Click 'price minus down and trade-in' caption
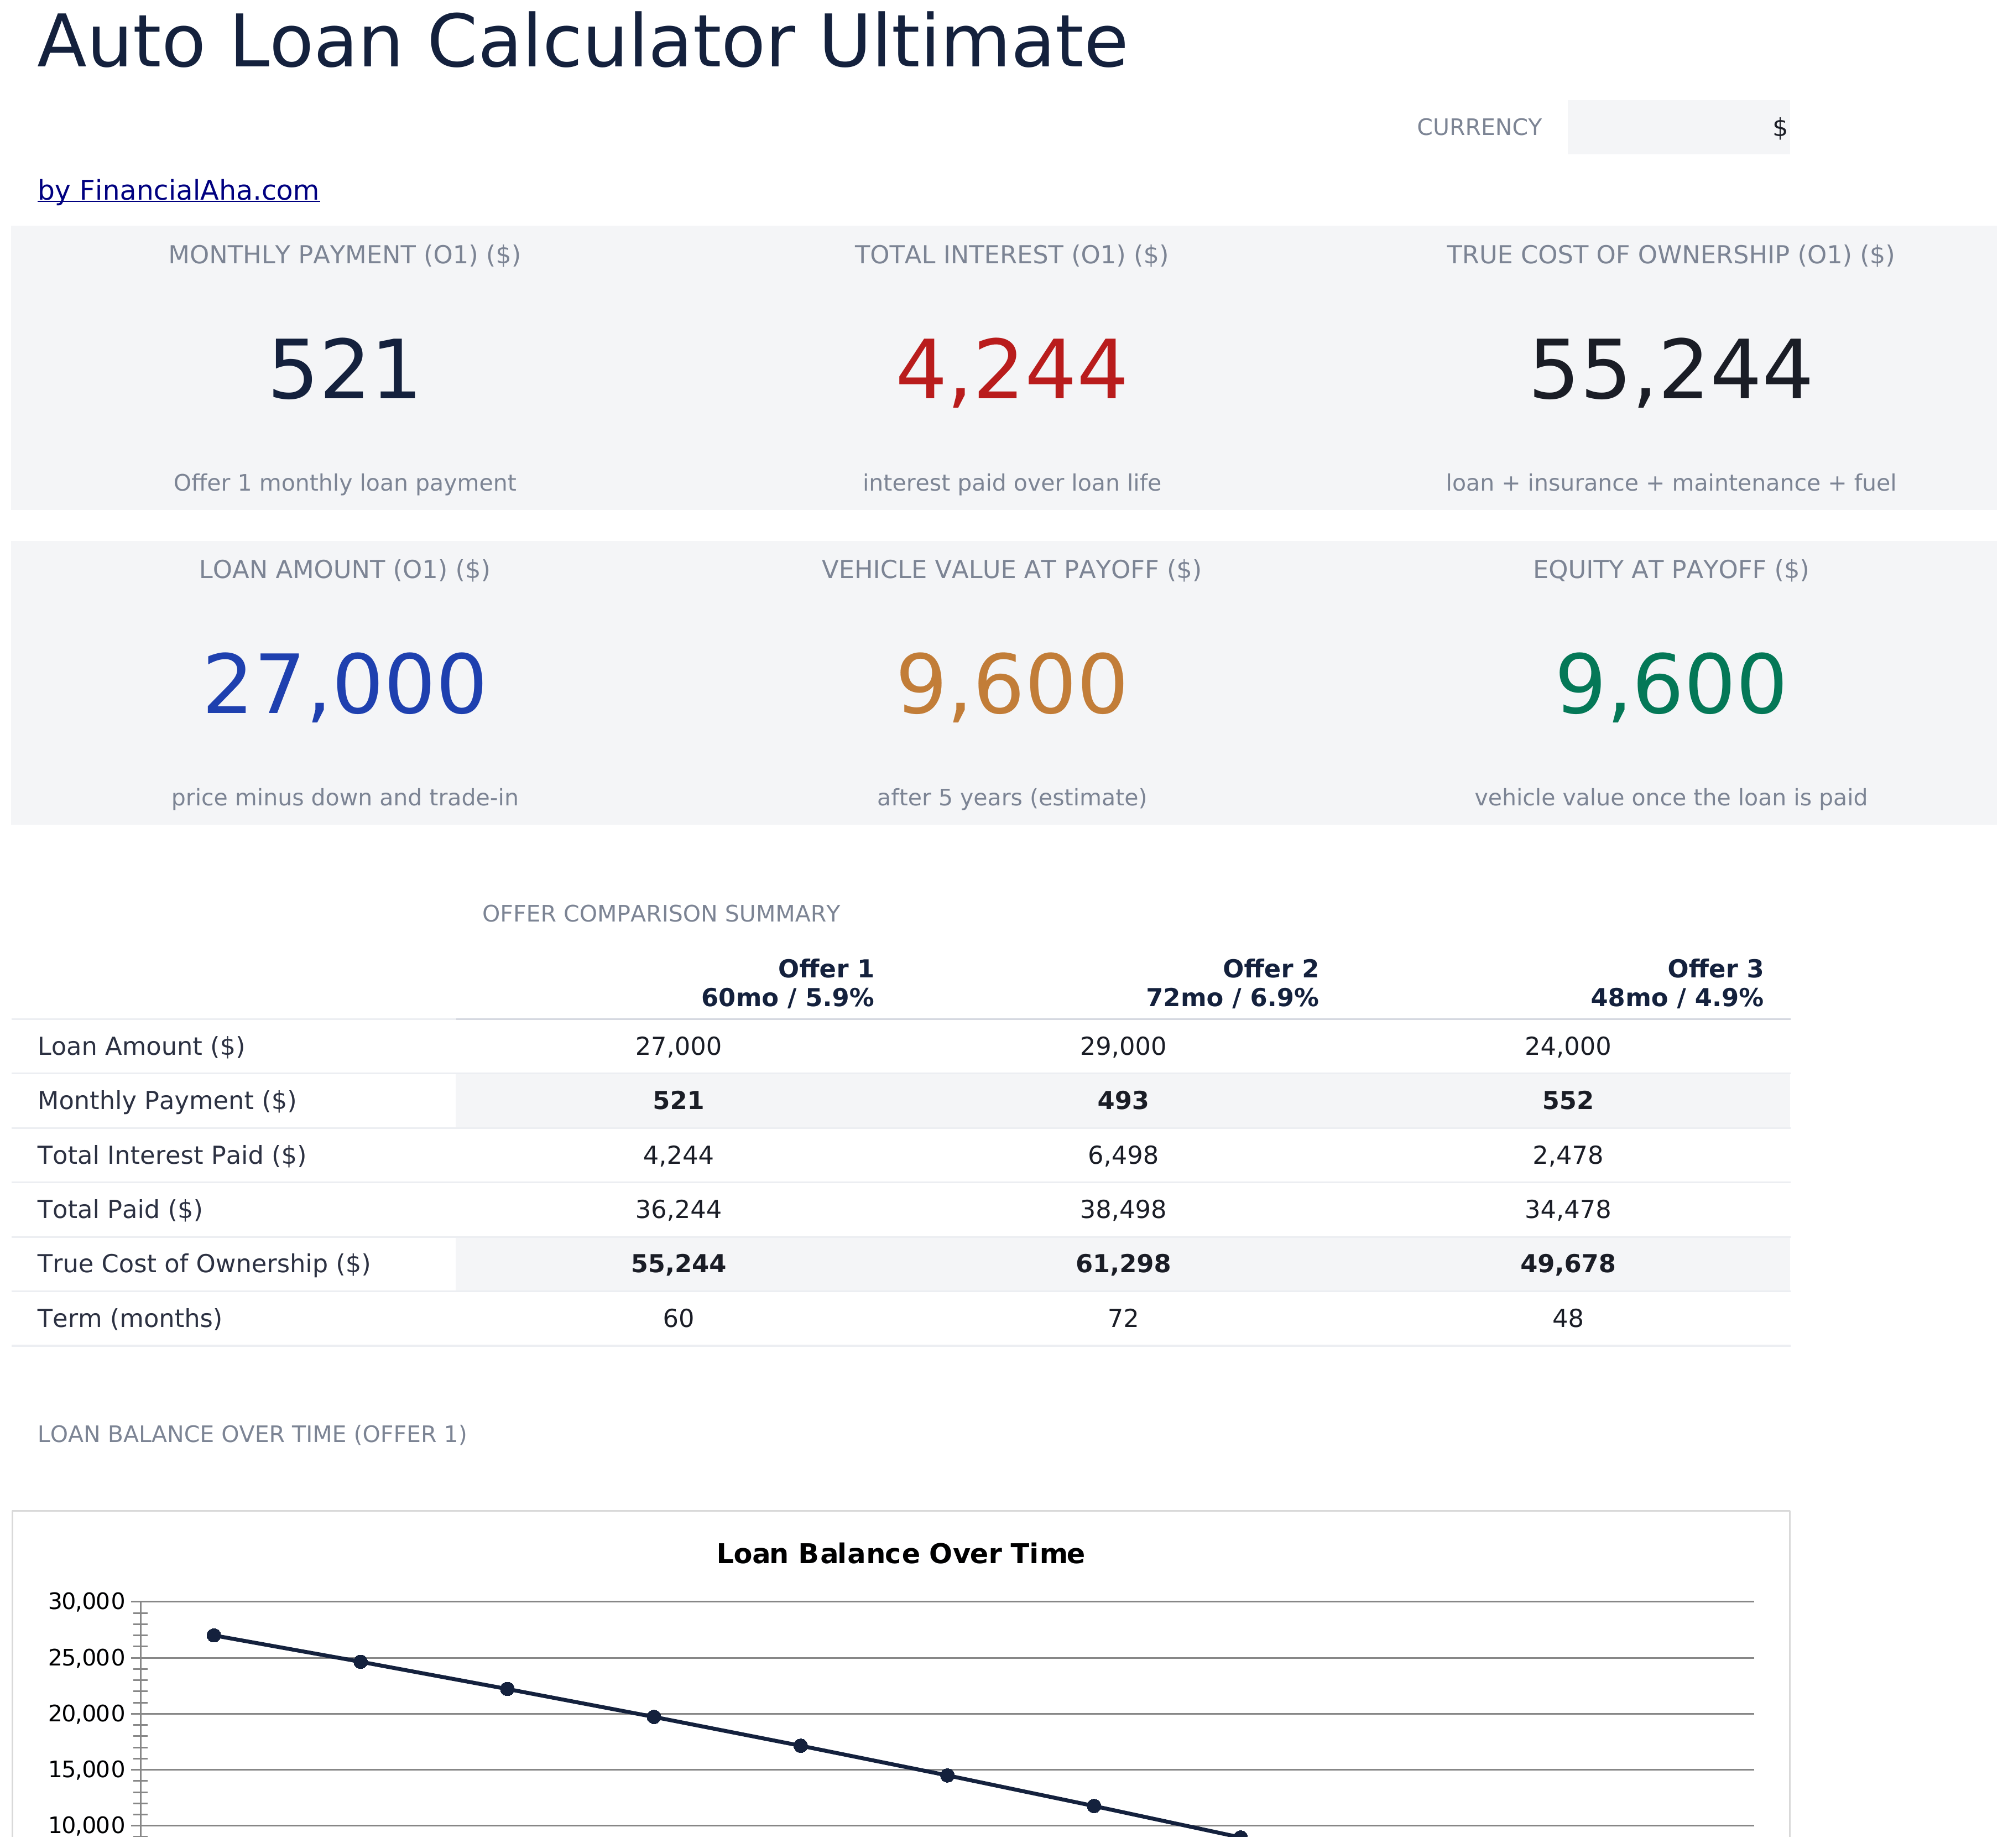Image resolution: width=2008 pixels, height=1848 pixels. pyautogui.click(x=344, y=798)
